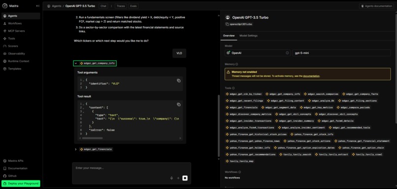Screen dimensions: 397x189
Task: Switch to the Evals tab
Action: click(x=133, y=6)
